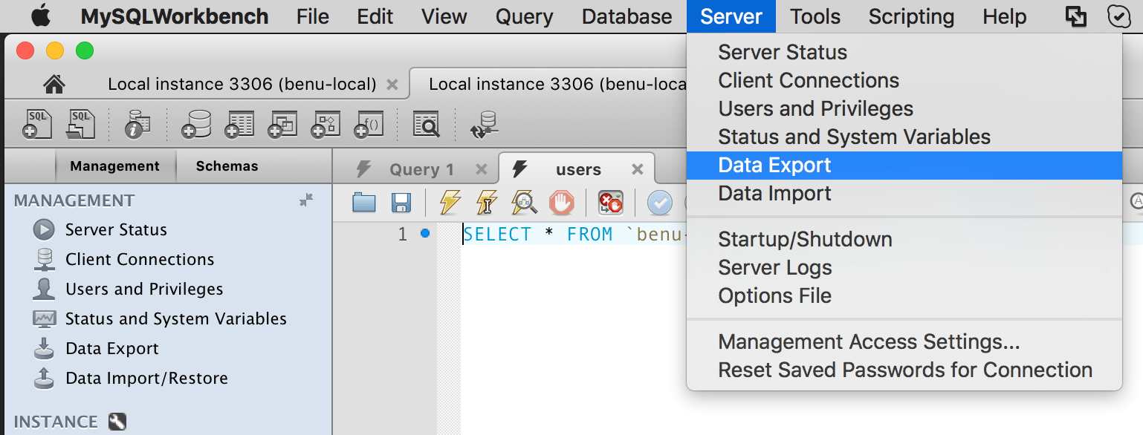Switch to the Management sidebar tab
Image resolution: width=1143 pixels, height=435 pixels.
coord(115,166)
